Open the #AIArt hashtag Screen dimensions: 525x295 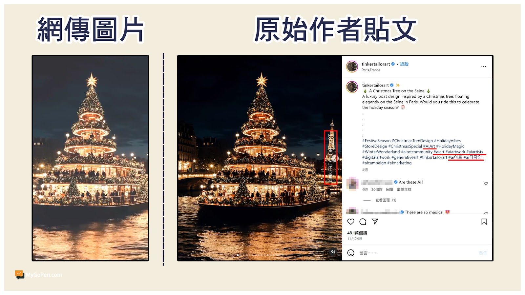429,146
